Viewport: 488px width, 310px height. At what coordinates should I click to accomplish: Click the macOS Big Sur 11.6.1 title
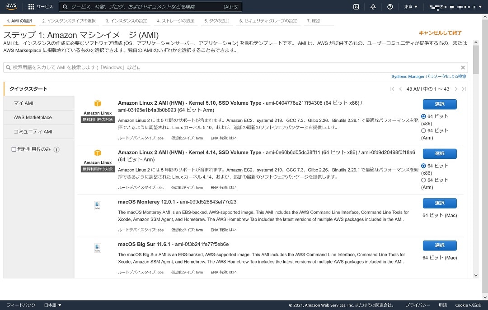tap(144, 244)
